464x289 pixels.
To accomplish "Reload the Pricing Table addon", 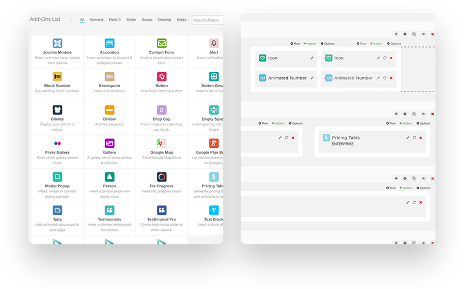I will click(414, 138).
